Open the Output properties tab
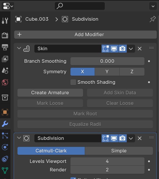The image size is (159, 179). [5, 47]
